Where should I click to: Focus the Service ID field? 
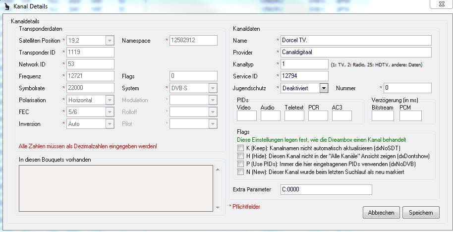(304, 76)
